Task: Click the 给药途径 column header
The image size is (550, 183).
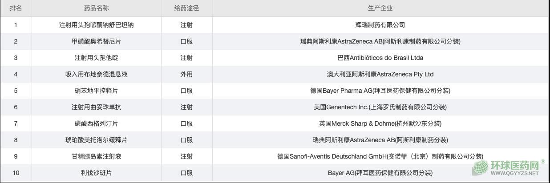Action: 186,8
